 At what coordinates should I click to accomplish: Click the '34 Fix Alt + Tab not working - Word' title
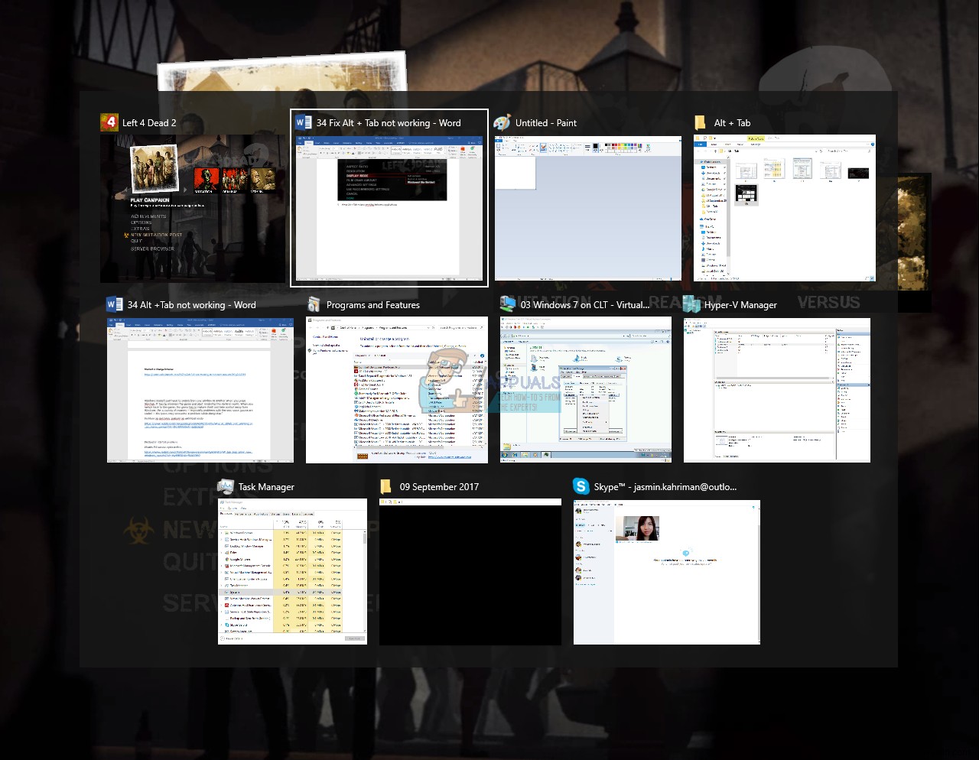point(389,122)
